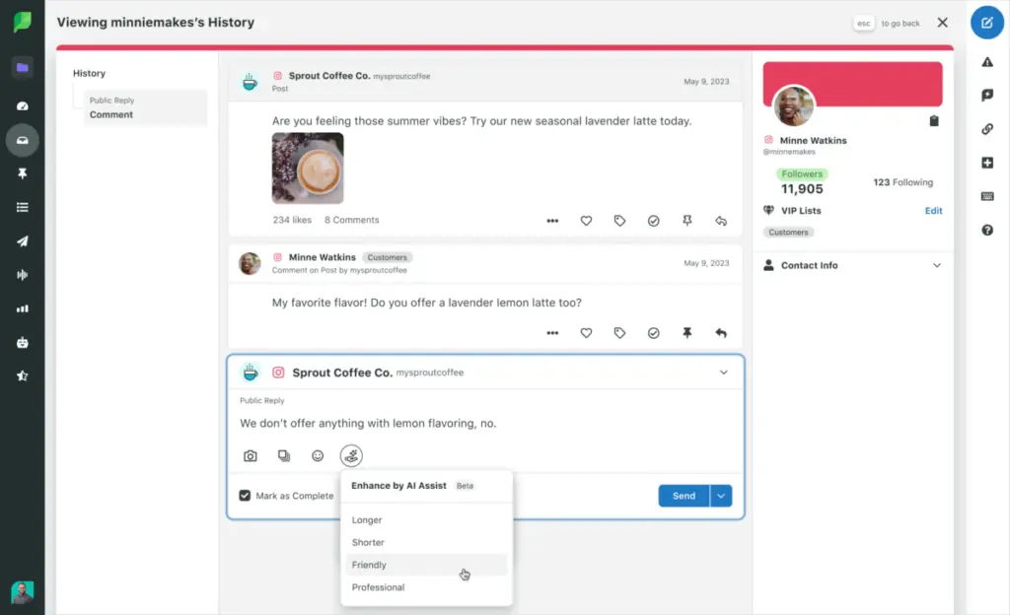Image resolution: width=1010 pixels, height=615 pixels.
Task: Click the camera icon to attach a photo
Action: point(250,455)
